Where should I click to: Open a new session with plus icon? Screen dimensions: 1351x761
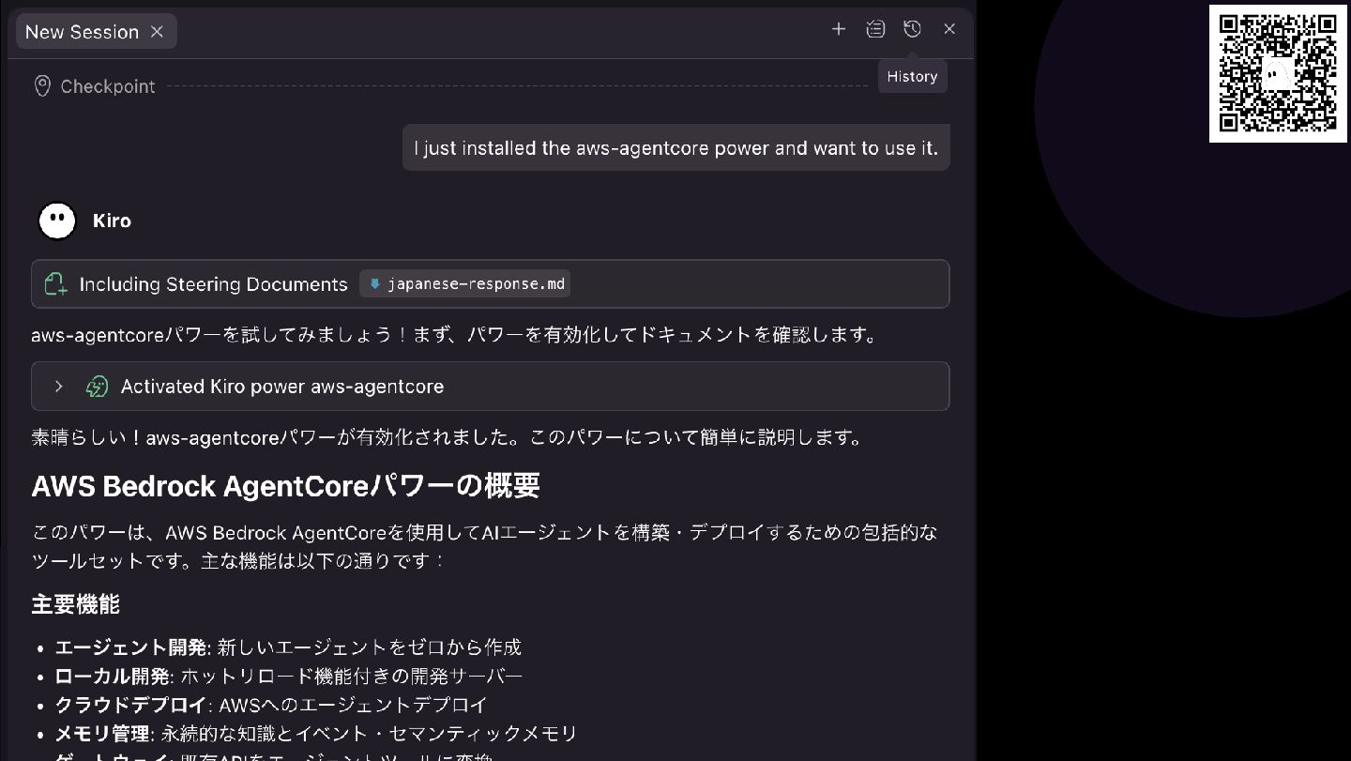tap(839, 29)
